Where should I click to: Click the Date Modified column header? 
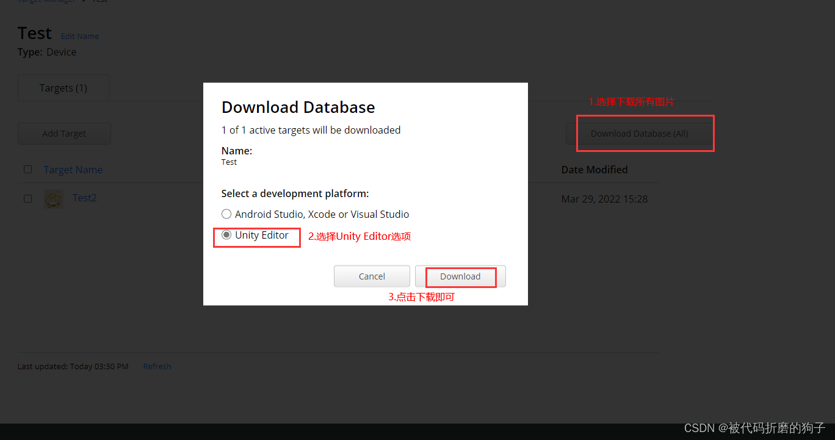pyautogui.click(x=595, y=170)
